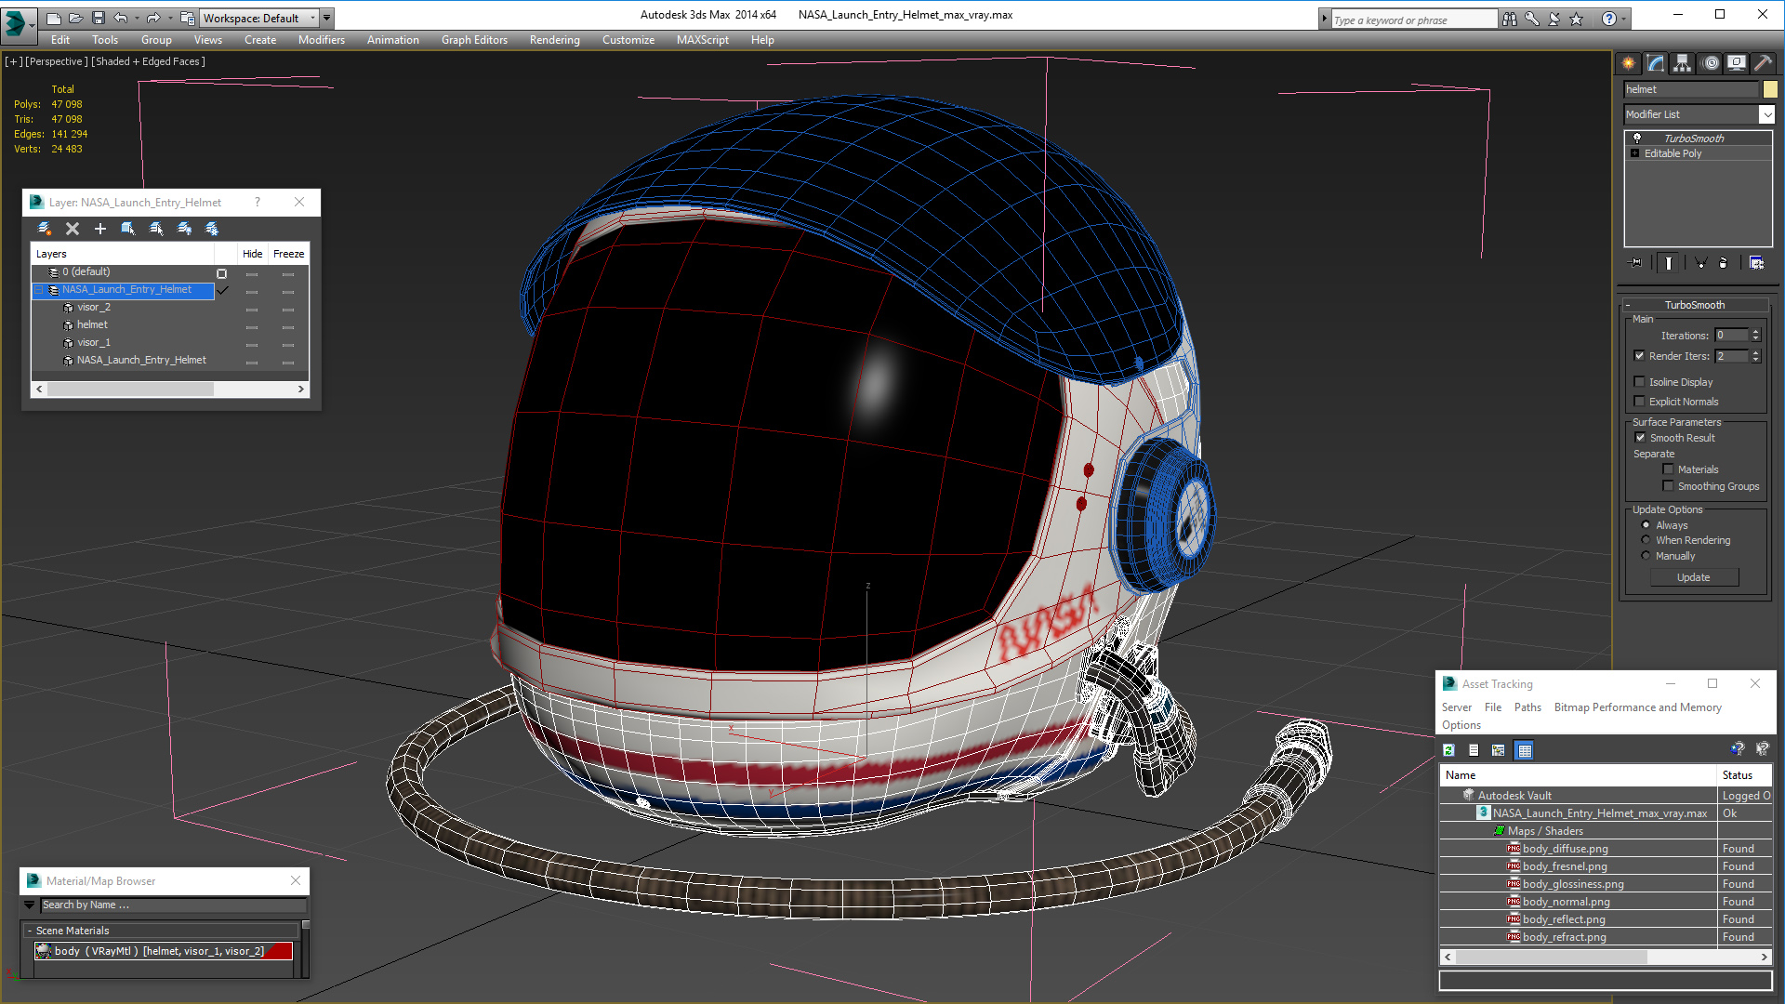Click the Update button in TurboSmooth
1785x1004 pixels.
coord(1693,577)
